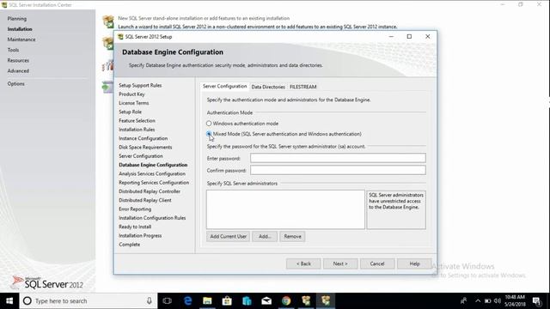This screenshot has width=550, height=309.
Task: Click the Remove button
Action: (x=292, y=237)
